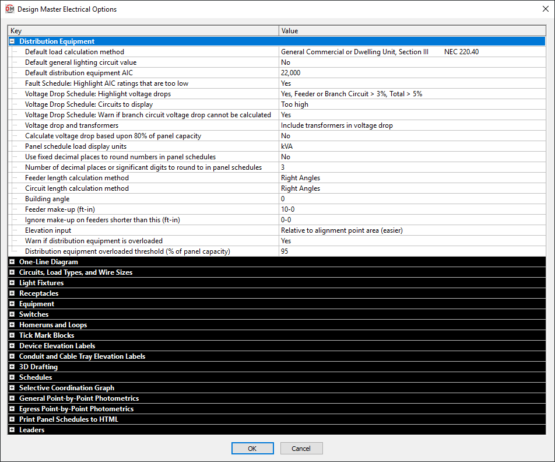Select Panel schedule load display units row
The width and height of the screenshot is (555, 462).
pyautogui.click(x=277, y=146)
